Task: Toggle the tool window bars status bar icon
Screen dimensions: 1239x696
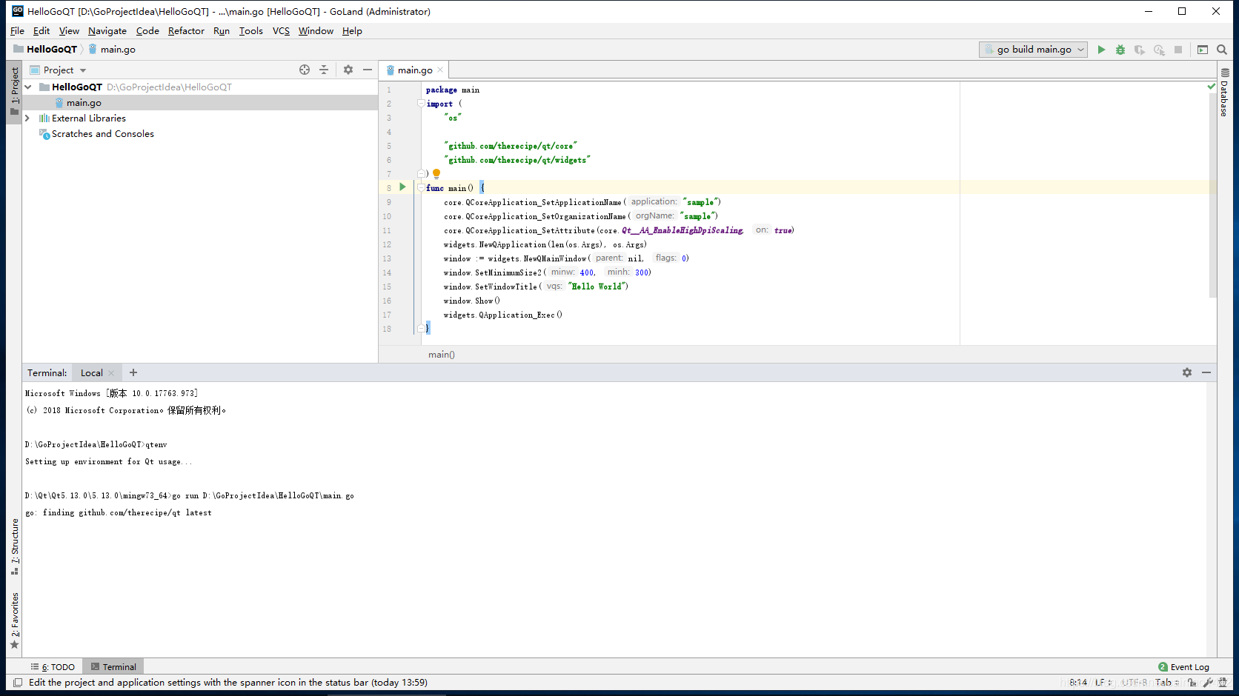Action: coord(18,683)
